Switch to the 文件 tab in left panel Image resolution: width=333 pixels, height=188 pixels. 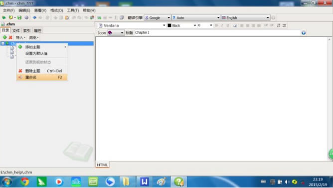tap(16, 30)
